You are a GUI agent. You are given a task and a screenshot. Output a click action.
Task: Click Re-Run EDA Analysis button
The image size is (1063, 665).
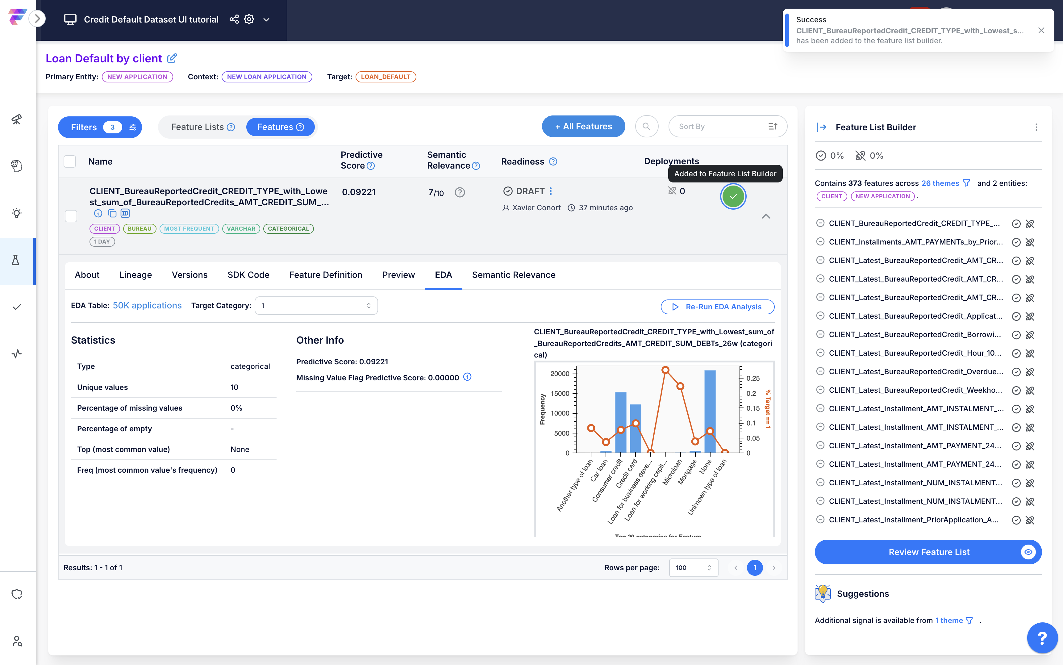[717, 307]
